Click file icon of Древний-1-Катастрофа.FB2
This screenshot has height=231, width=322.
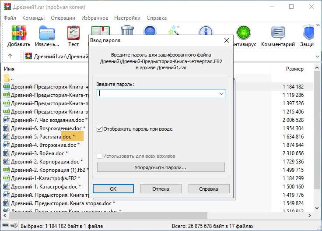pyautogui.click(x=7, y=178)
